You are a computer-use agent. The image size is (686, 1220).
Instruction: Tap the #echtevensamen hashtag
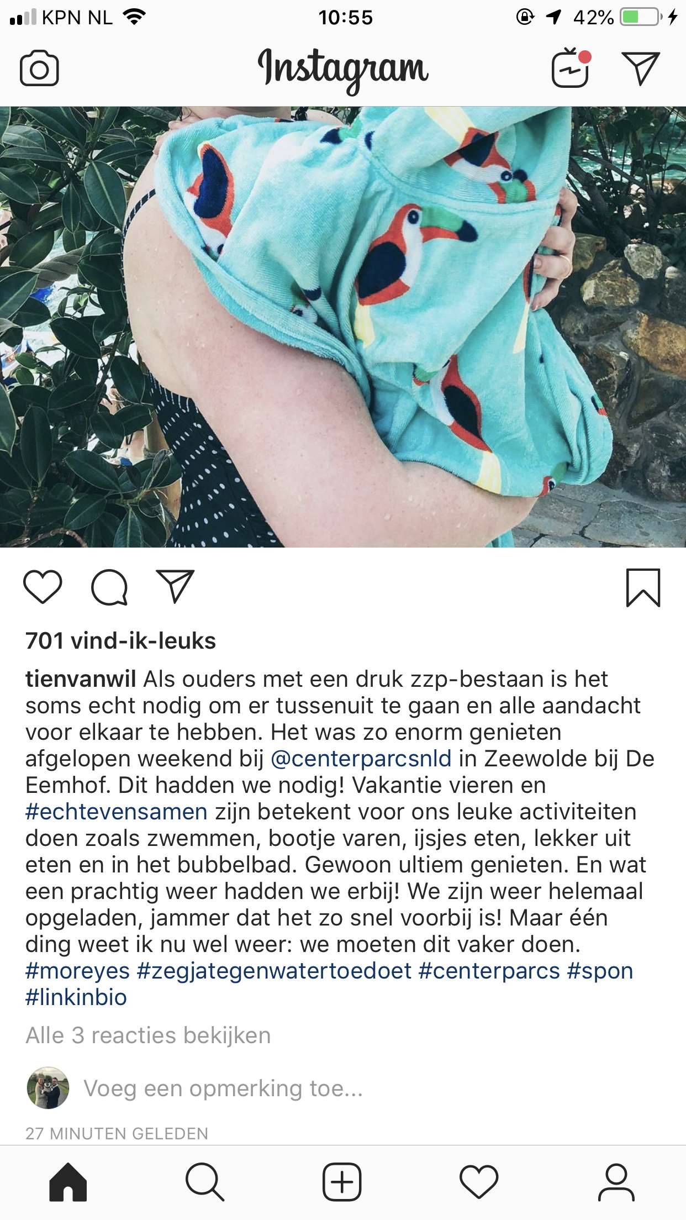click(117, 812)
